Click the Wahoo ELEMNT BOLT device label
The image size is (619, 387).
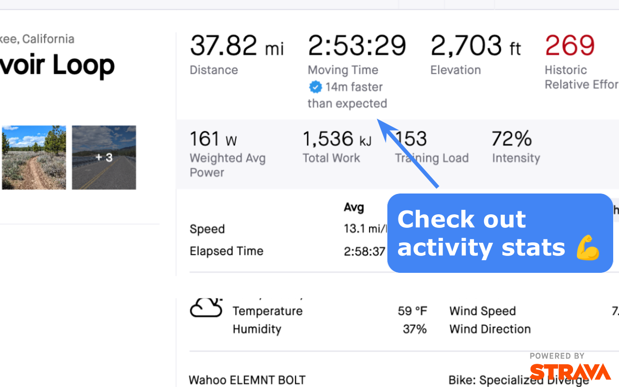(x=247, y=380)
